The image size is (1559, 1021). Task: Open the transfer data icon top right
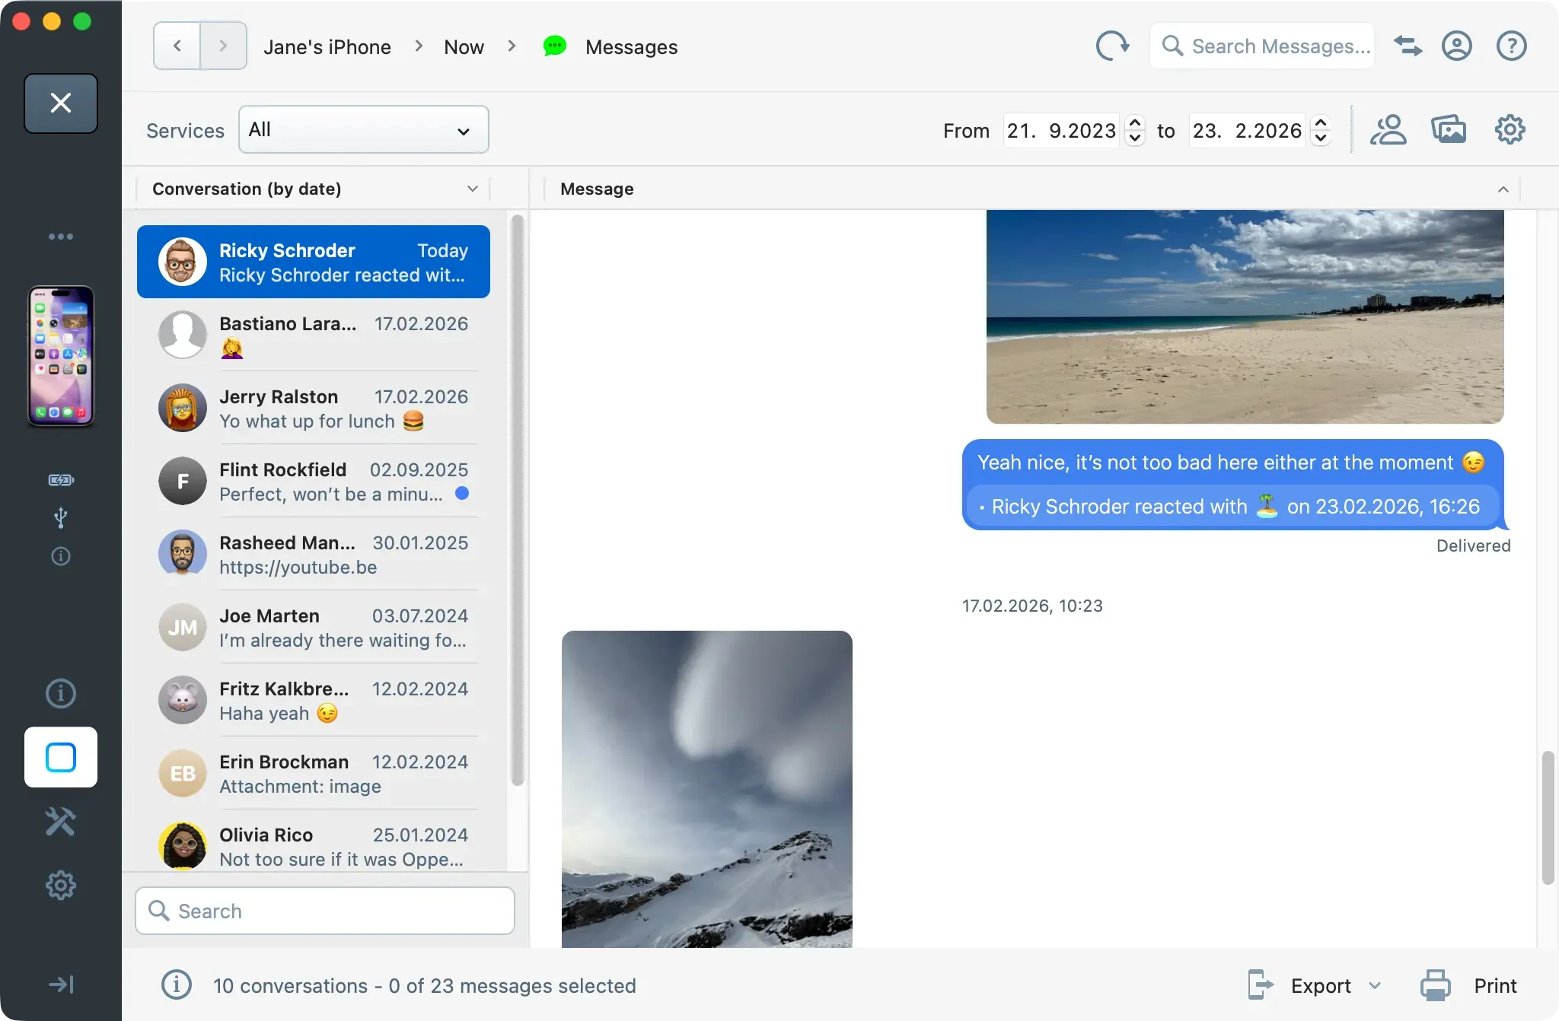click(x=1408, y=46)
